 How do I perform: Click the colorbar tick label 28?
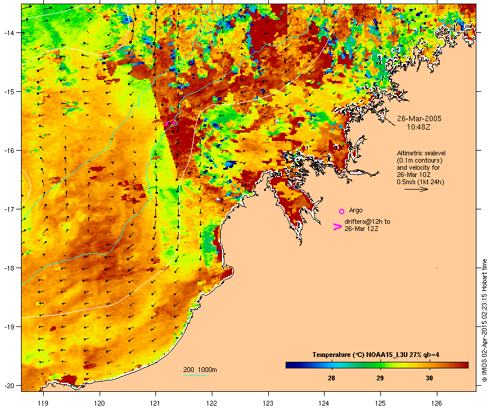pos(331,378)
